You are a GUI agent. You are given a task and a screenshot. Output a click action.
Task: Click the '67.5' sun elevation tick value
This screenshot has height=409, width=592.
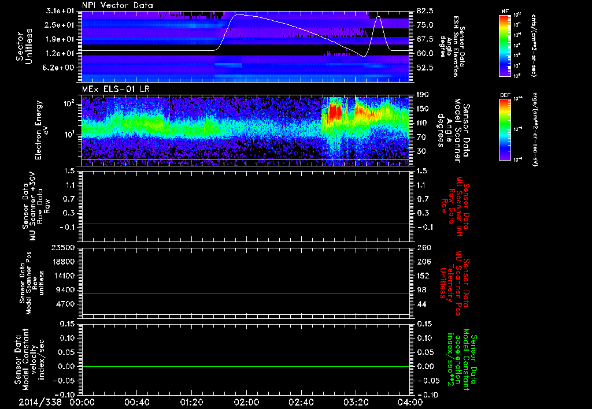[x=425, y=39]
